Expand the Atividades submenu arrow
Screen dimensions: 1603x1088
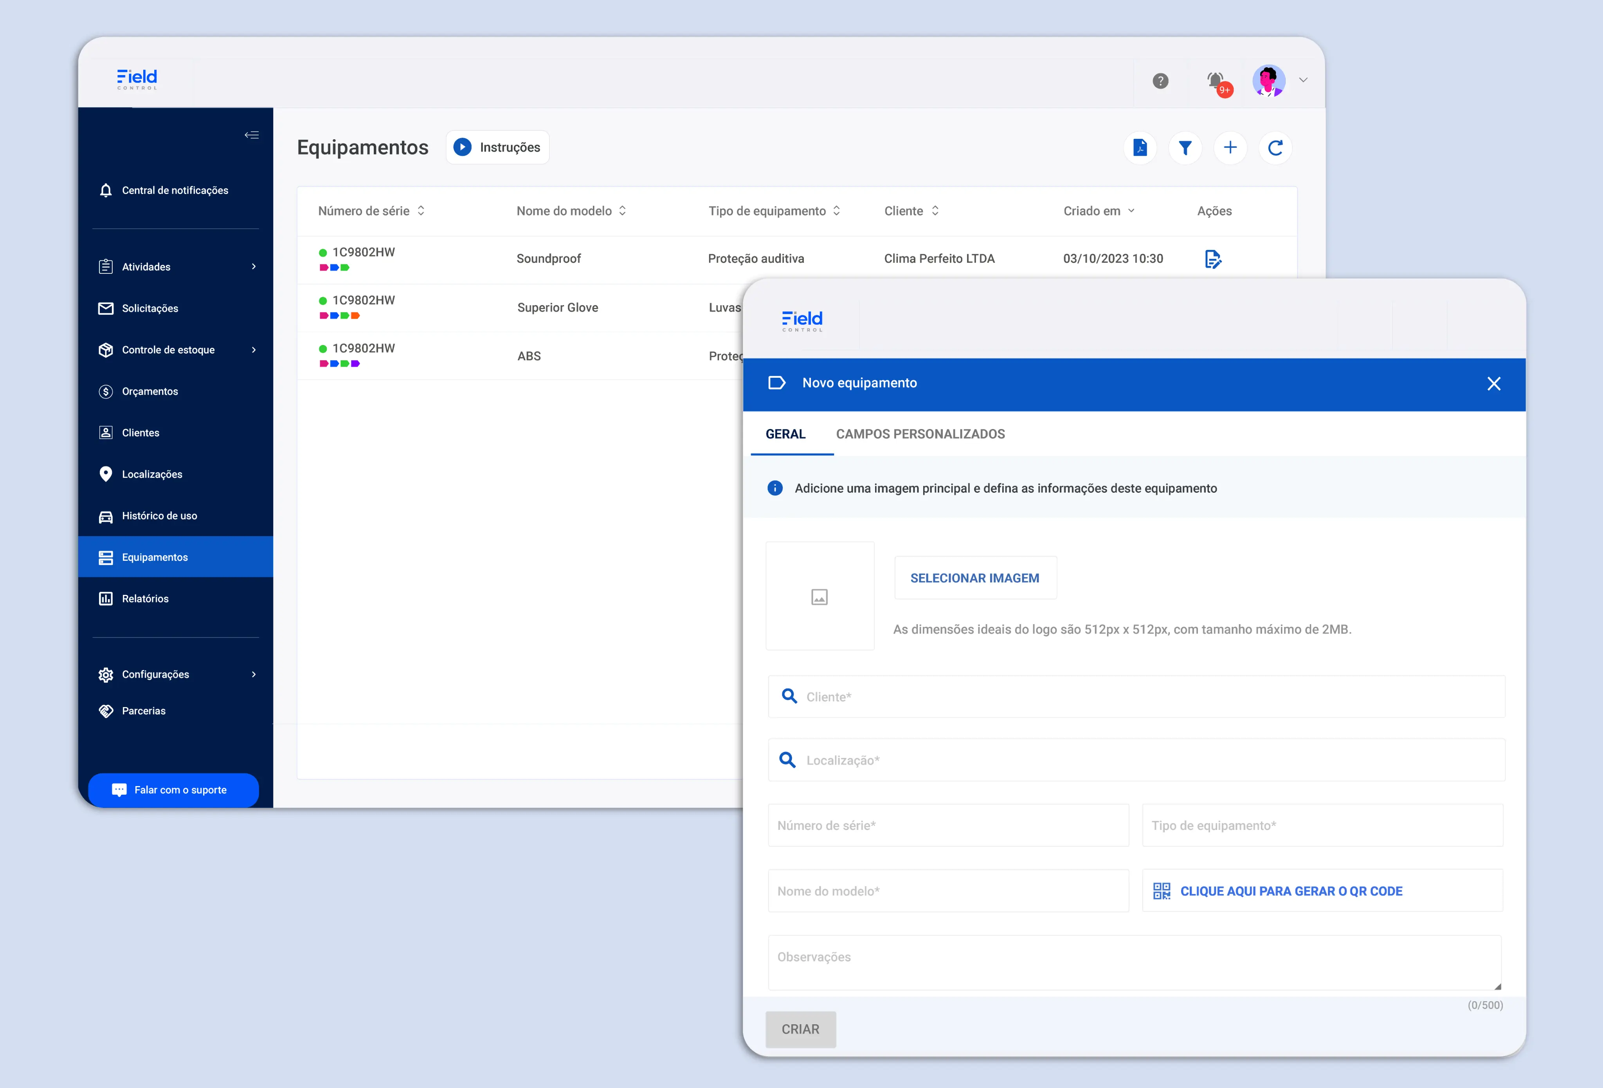click(x=254, y=267)
